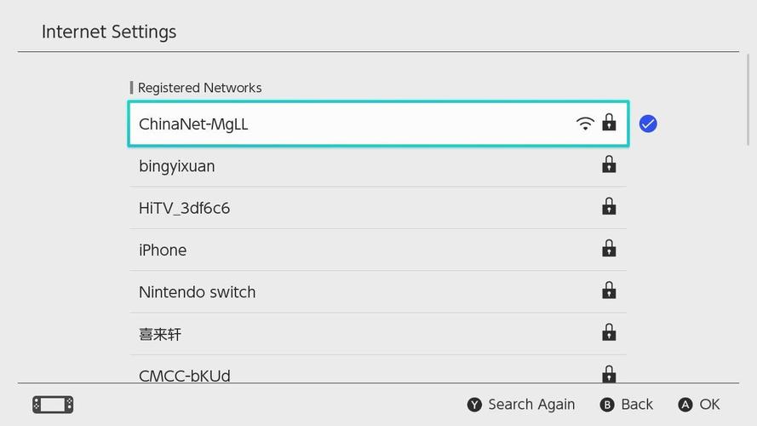Choose the HiTV_3df6c6 network
Screen dimensions: 757x426
tap(378, 208)
